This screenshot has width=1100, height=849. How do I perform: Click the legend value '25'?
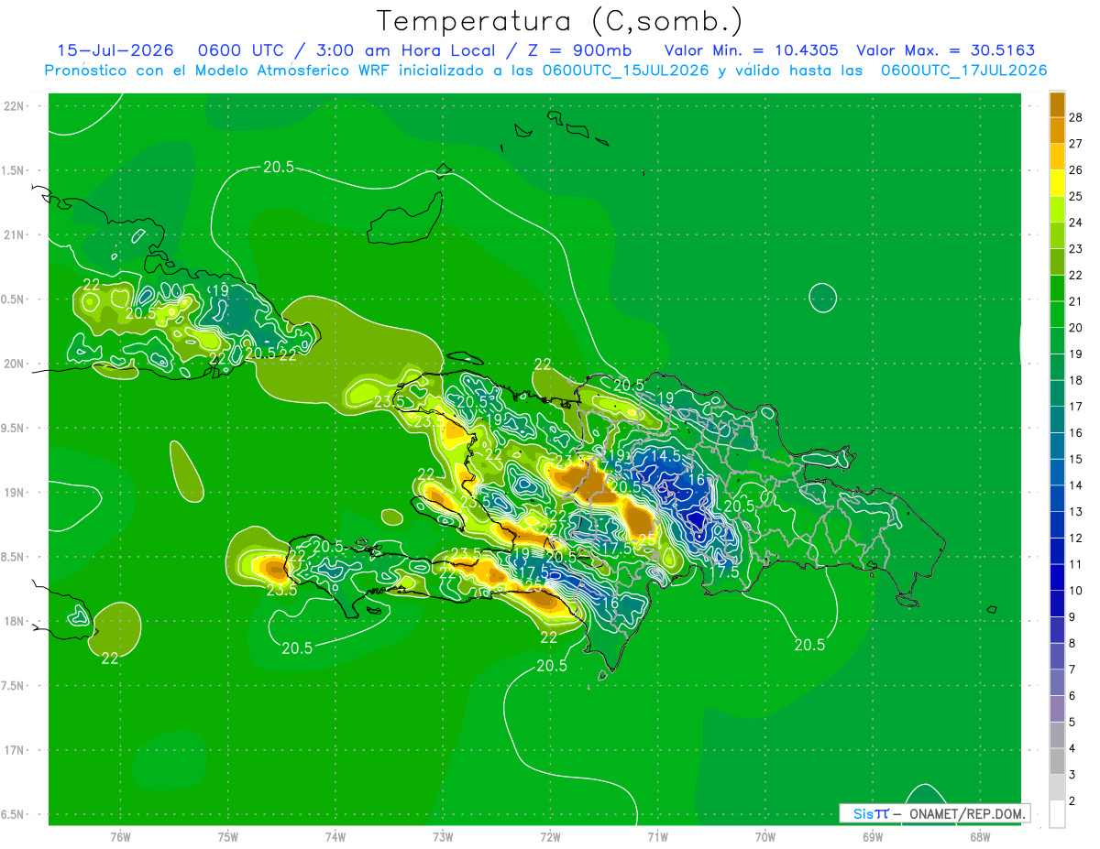(1075, 196)
